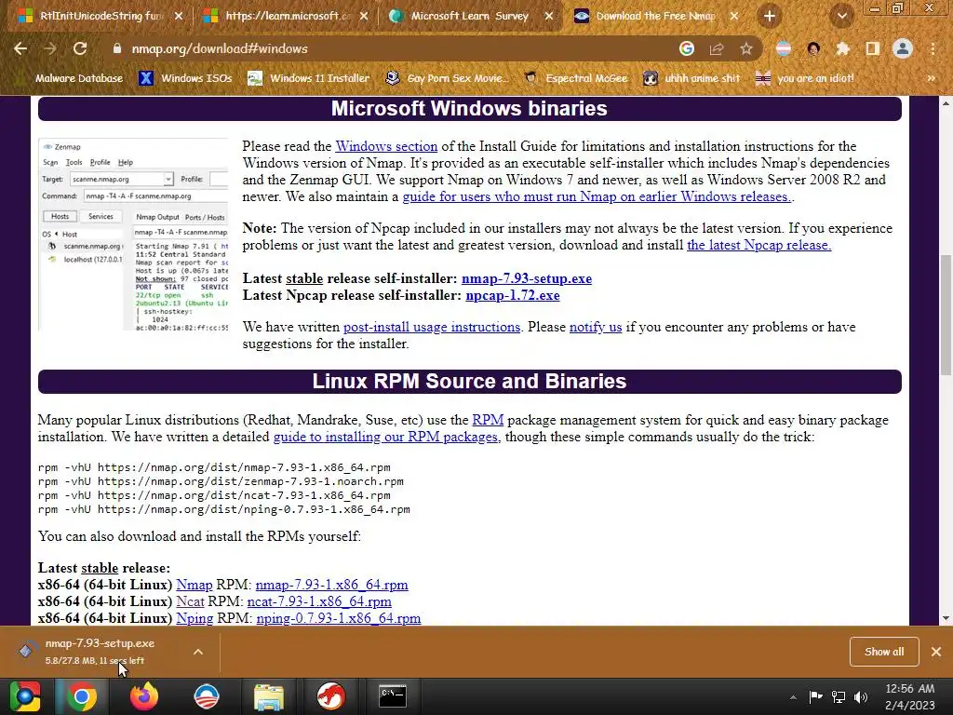The image size is (953, 715).
Task: Click the Zenmap screenshot thumbnail
Action: point(133,235)
